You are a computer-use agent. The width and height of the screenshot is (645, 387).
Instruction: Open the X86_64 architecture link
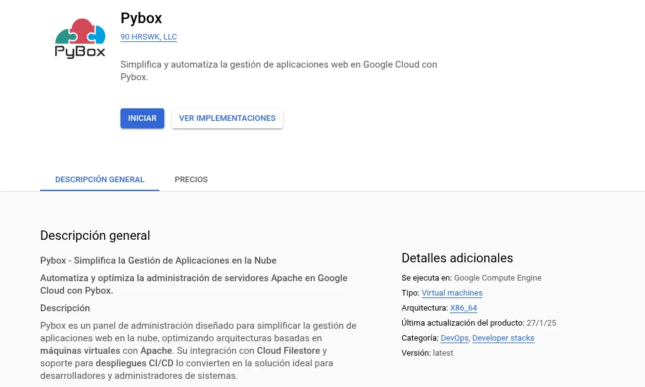[x=464, y=308]
